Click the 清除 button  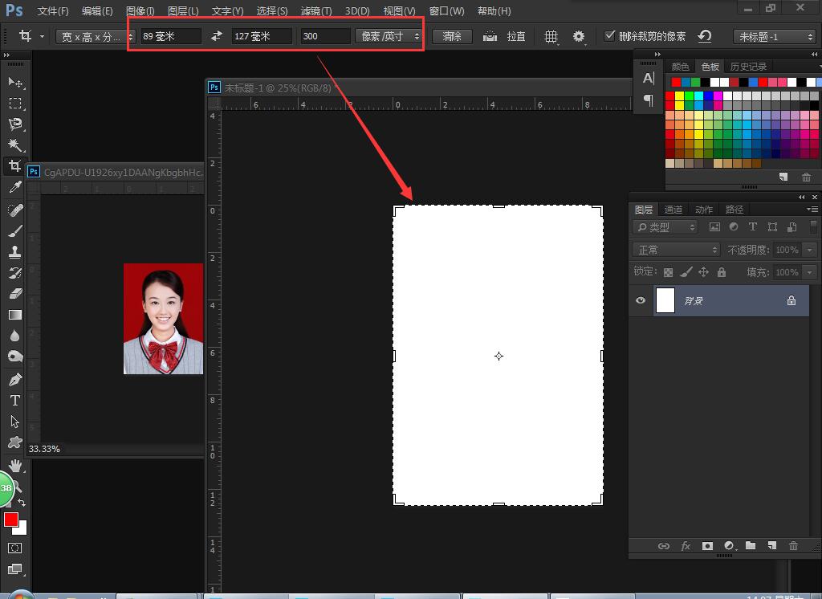452,36
